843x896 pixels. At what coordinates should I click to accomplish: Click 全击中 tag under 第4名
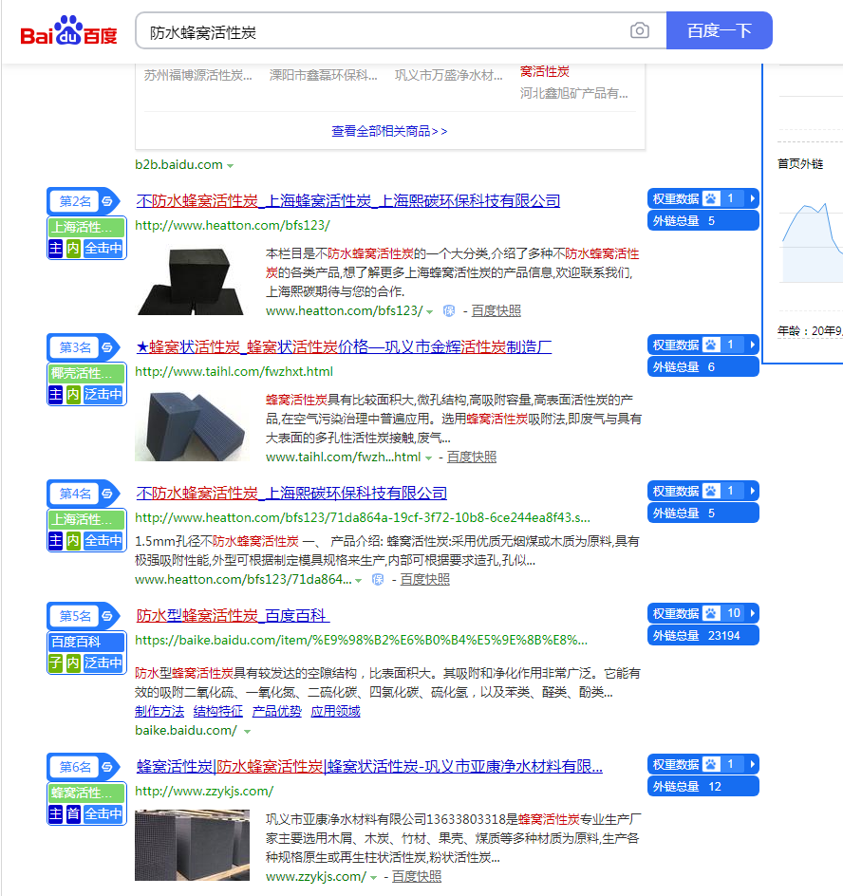103,541
